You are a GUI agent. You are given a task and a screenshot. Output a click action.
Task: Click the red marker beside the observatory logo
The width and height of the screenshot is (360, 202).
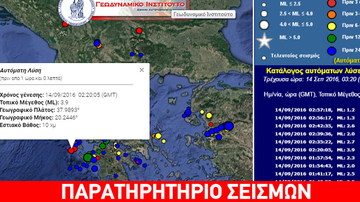click(65, 24)
